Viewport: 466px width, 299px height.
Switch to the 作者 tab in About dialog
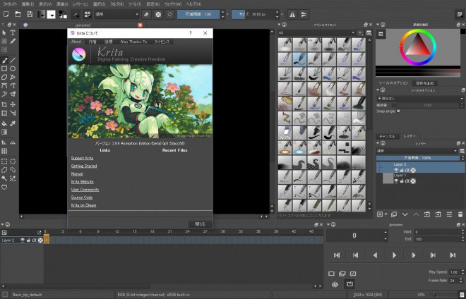92,42
